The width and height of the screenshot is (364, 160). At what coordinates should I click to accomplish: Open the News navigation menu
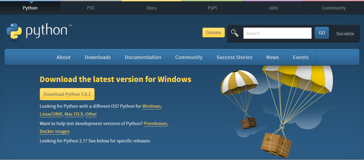pyautogui.click(x=272, y=57)
